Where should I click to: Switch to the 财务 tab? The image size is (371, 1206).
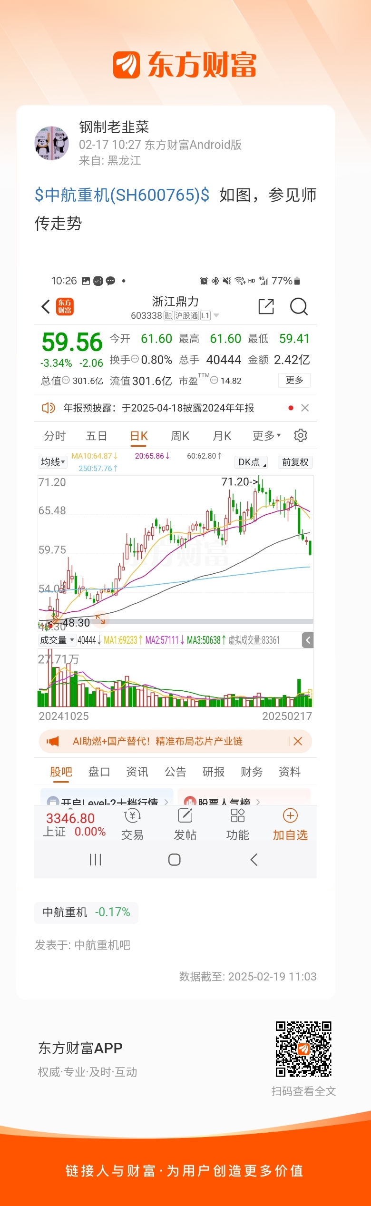(x=252, y=772)
